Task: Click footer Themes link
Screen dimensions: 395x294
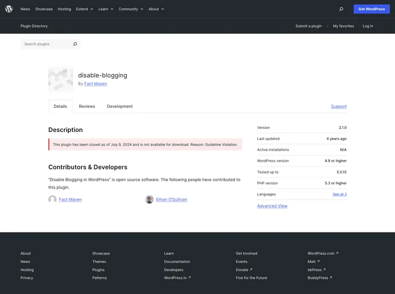Action: point(99,261)
